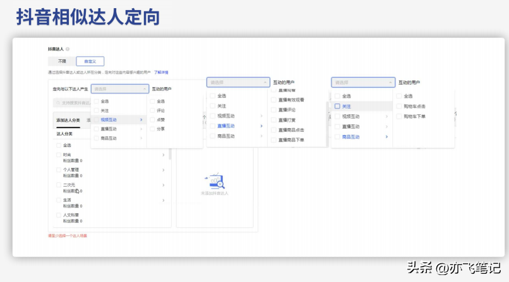The height and width of the screenshot is (282, 509).
Task: Check the 时尚 category checkbox
Action: coord(59,155)
